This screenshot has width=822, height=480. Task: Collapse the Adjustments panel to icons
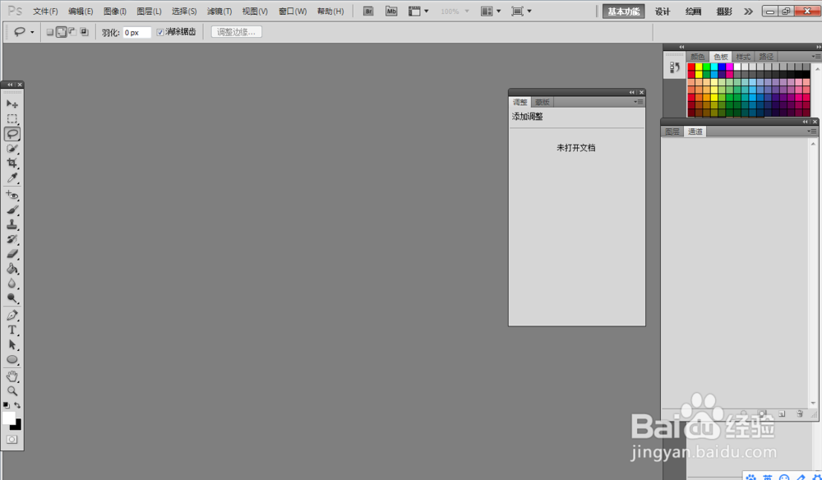632,92
